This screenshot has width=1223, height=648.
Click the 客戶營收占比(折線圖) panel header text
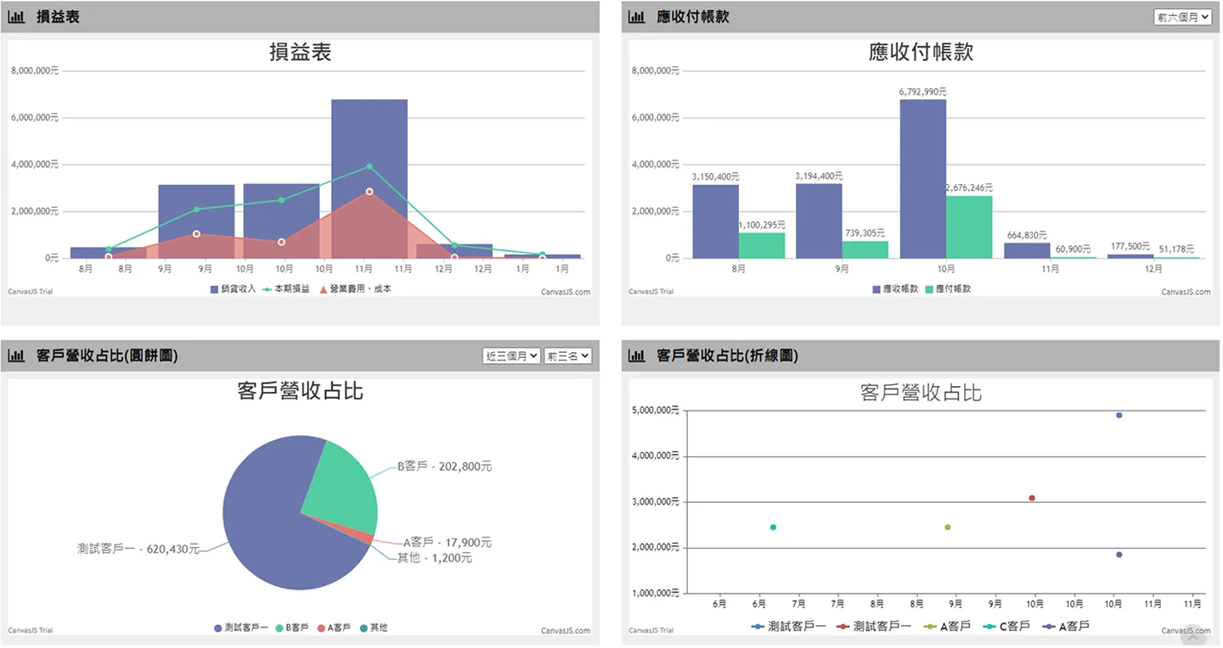pyautogui.click(x=727, y=356)
